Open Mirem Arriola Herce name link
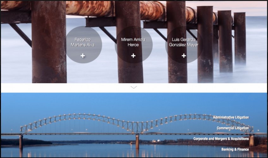This screenshot has width=268, height=158. (x=133, y=42)
